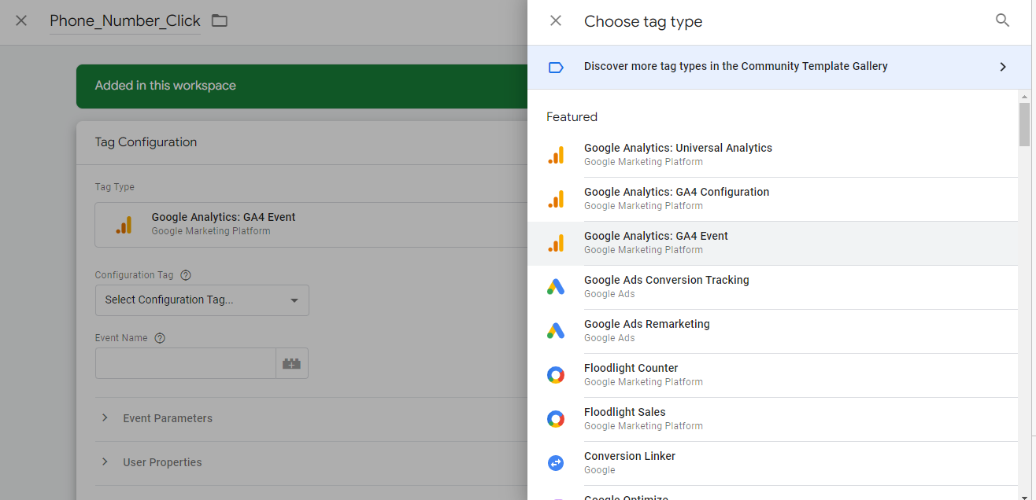Click the Event Name input field

(185, 363)
